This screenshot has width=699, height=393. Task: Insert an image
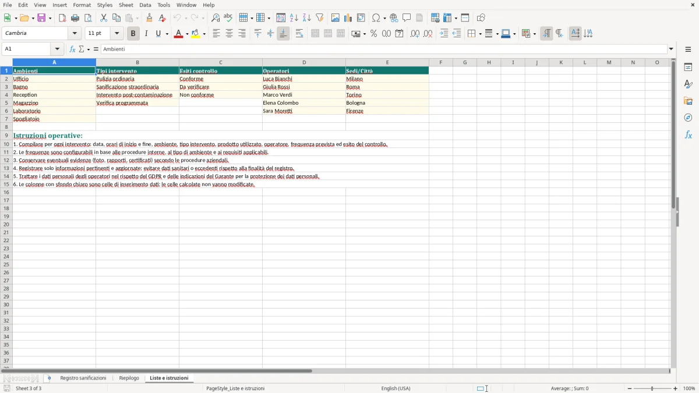tap(336, 18)
